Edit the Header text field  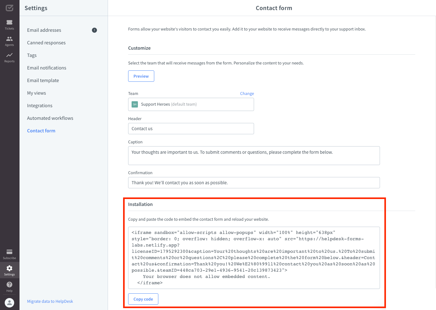[x=191, y=128]
